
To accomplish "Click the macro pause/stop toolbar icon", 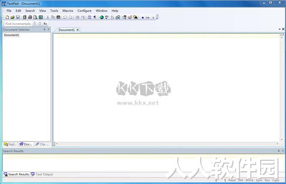I will point(147,18).
